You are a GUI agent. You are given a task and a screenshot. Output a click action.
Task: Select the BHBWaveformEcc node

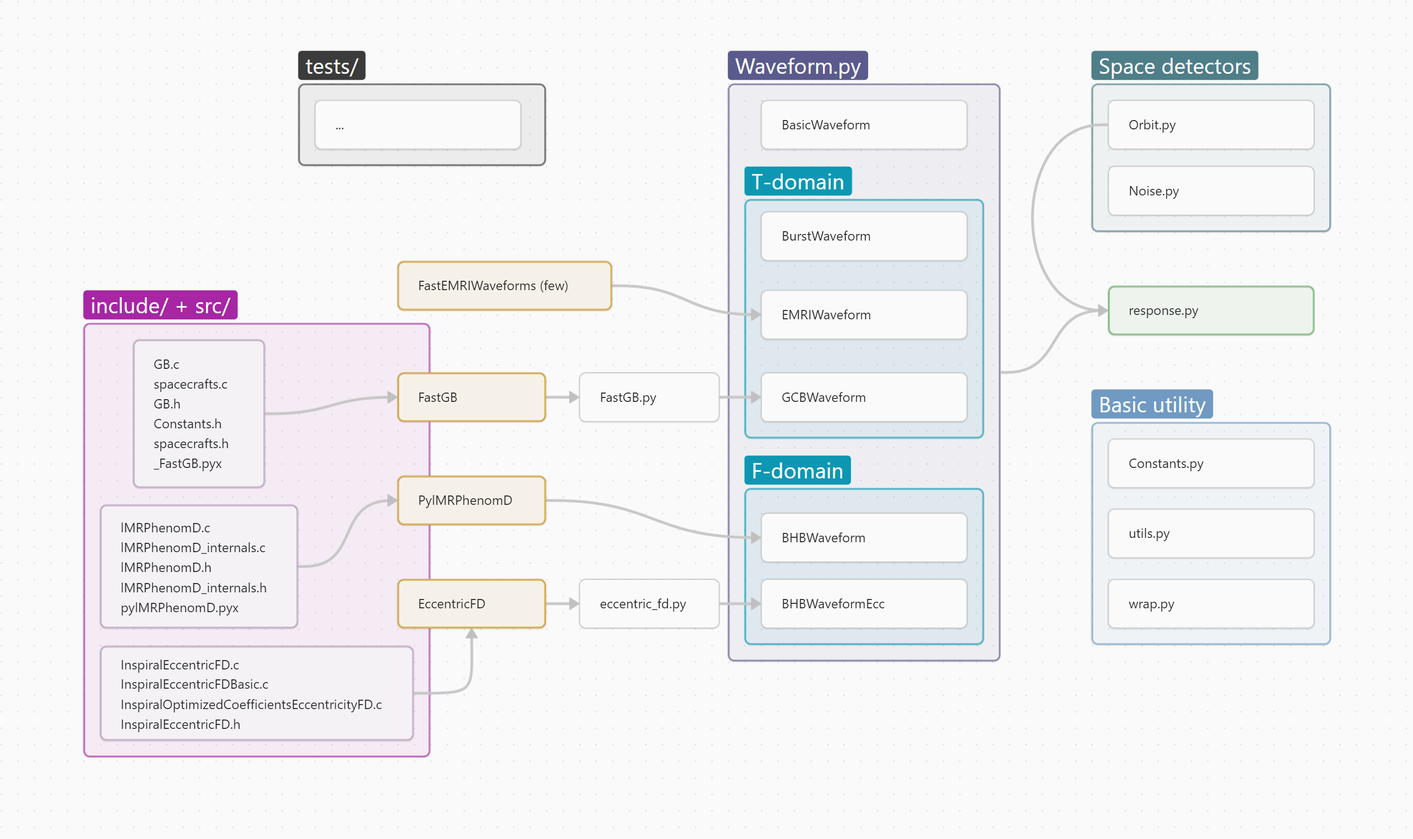tap(863, 603)
